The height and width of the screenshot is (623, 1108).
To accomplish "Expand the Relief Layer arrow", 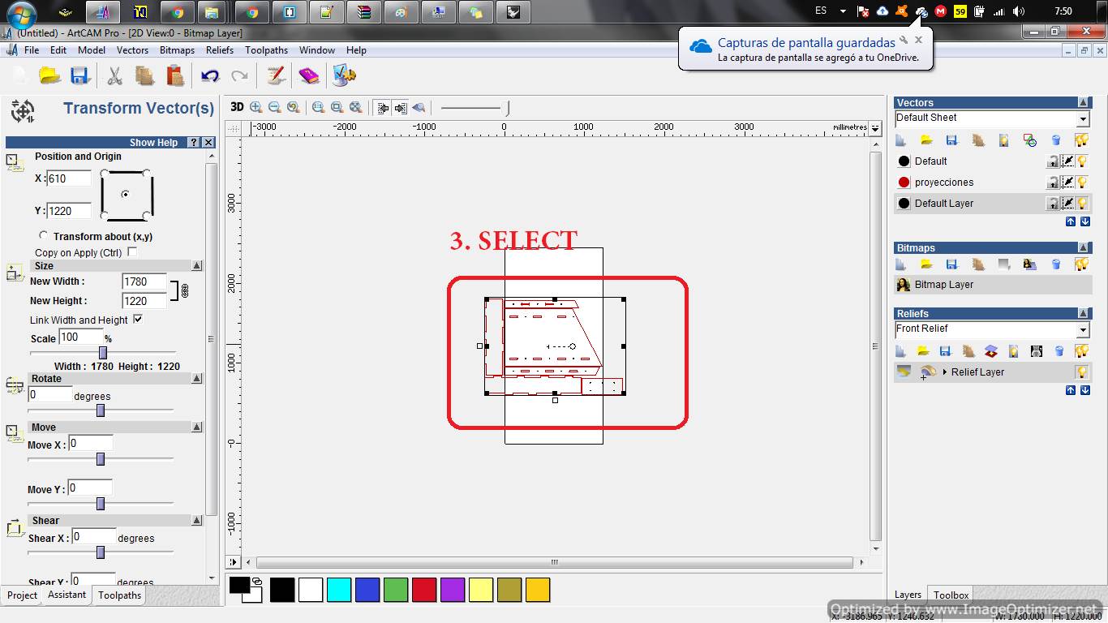I will (945, 372).
